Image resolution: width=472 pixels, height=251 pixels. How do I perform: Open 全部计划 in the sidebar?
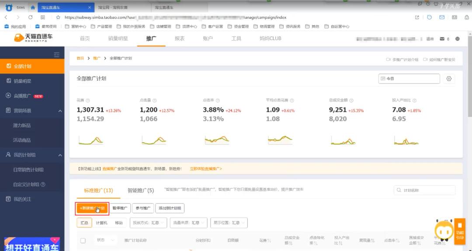pyautogui.click(x=32, y=66)
